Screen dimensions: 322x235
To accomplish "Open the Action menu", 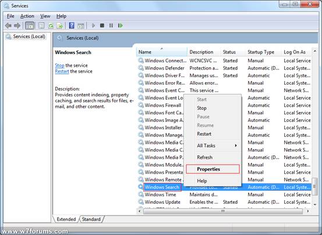I will click(x=27, y=16).
